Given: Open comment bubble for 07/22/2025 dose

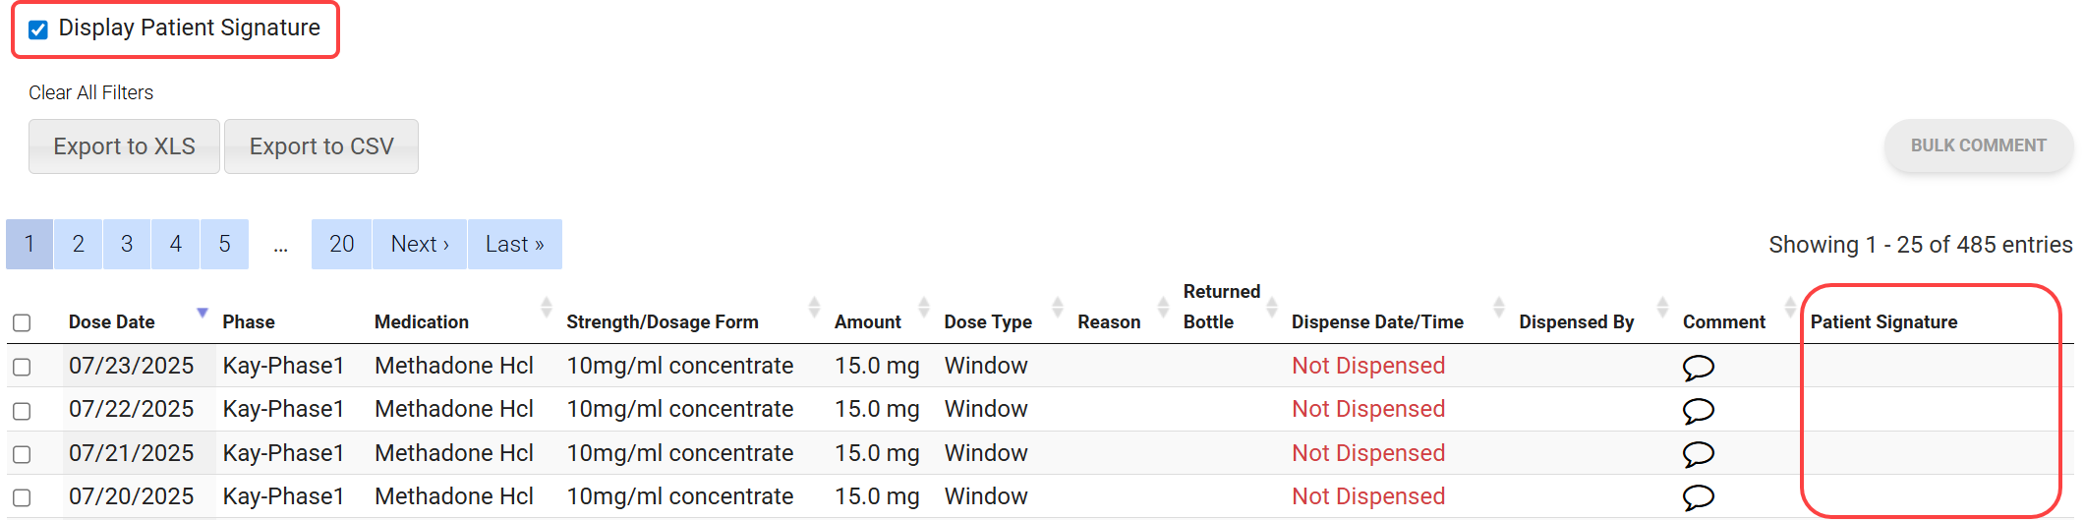Looking at the screenshot, I should [x=1698, y=411].
